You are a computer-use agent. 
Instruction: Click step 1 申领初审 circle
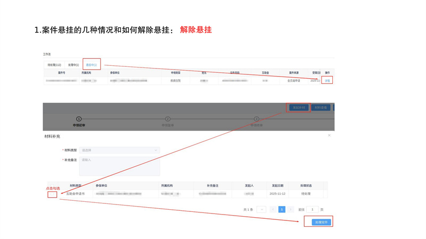79,119
